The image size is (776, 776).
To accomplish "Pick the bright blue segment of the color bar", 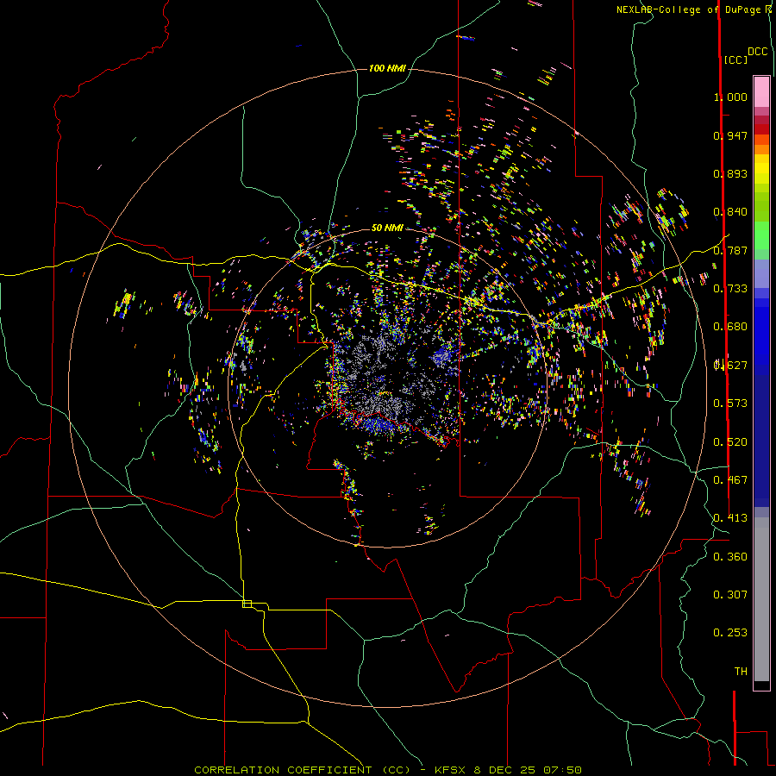I will pos(761,336).
